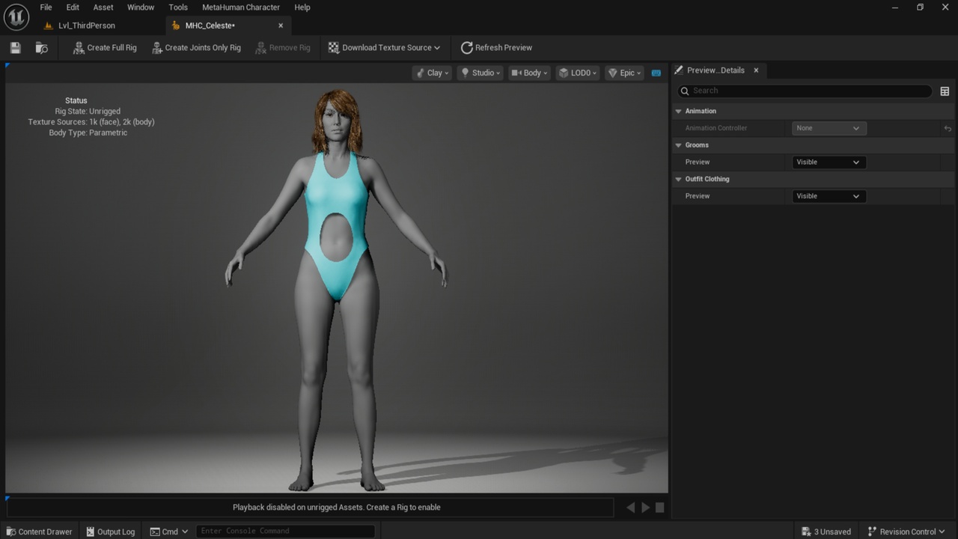Open the Studio lighting dropdown
Viewport: 958px width, 539px height.
click(x=480, y=73)
